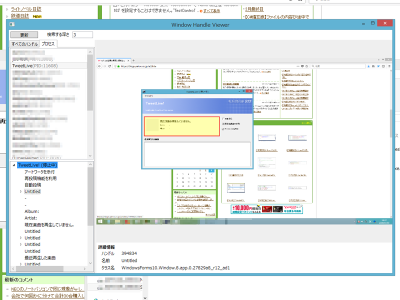Click the 更新 refresh button

click(24, 34)
